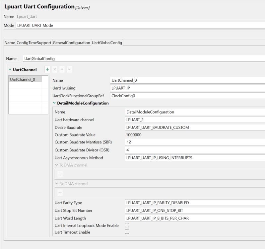Collapse the UartChannel section
Screen dimensions: 265x249
(x=10, y=70)
